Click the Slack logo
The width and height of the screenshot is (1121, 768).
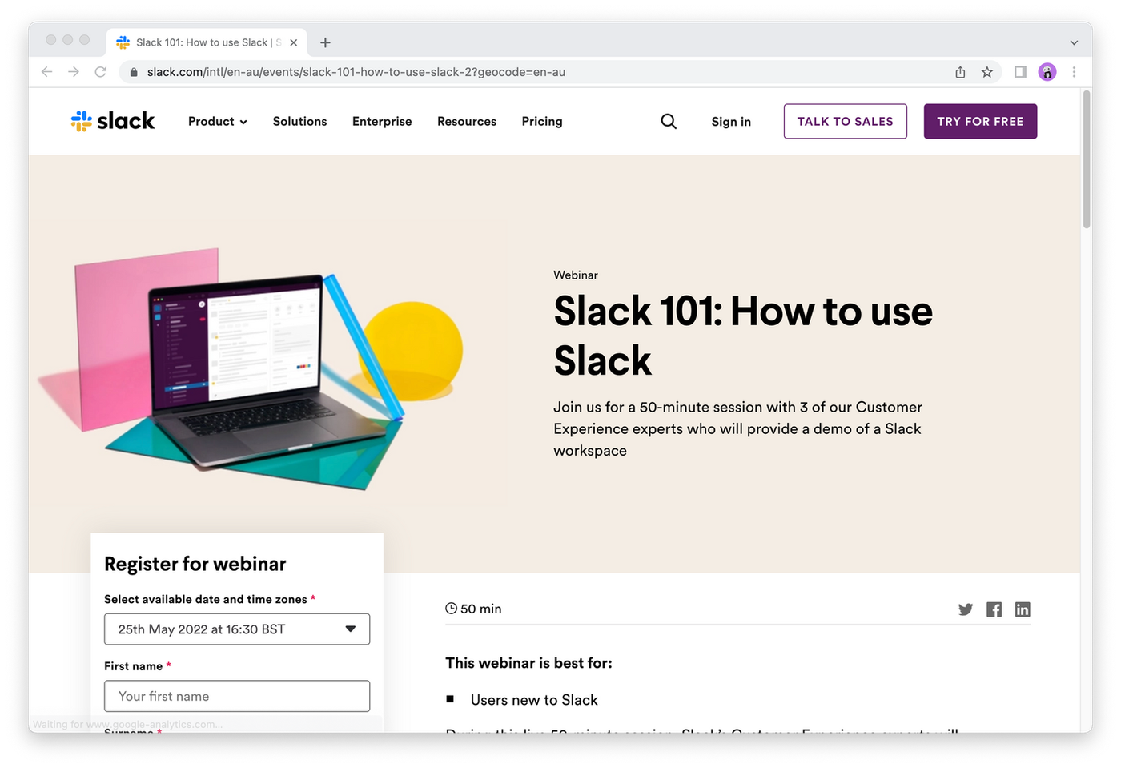[112, 121]
